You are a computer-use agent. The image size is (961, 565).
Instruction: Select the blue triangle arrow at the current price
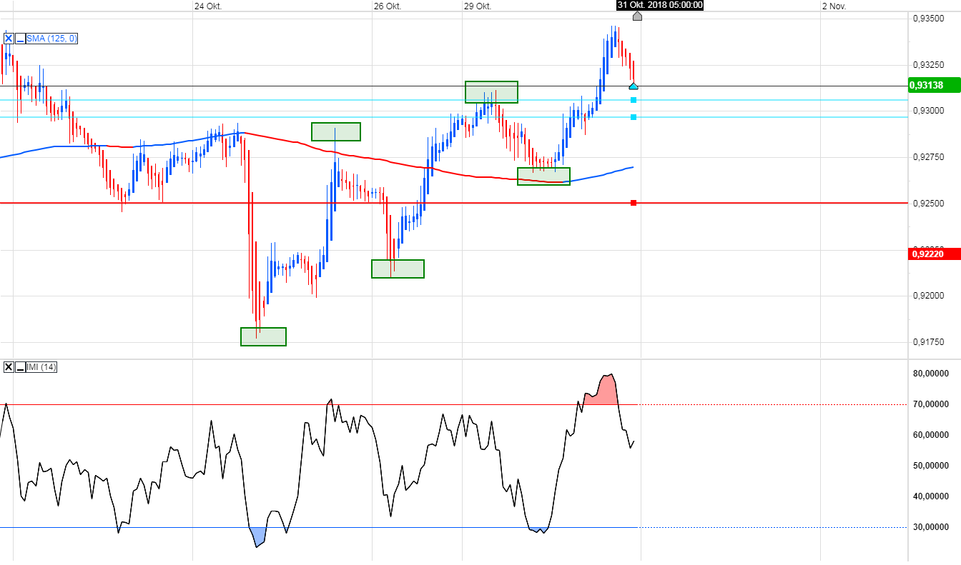(632, 85)
